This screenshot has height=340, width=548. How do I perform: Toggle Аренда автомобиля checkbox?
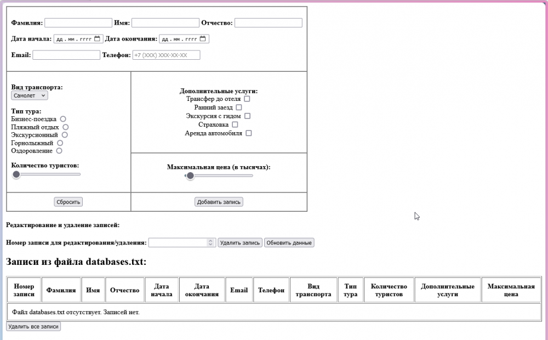point(248,133)
